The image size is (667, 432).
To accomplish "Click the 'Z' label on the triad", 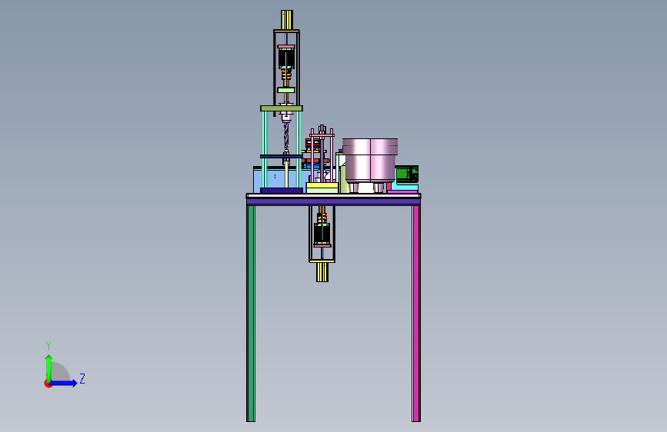I will point(82,378).
